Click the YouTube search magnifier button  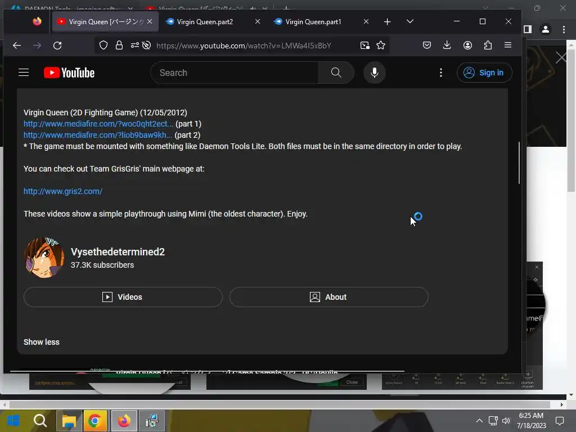[x=336, y=73]
